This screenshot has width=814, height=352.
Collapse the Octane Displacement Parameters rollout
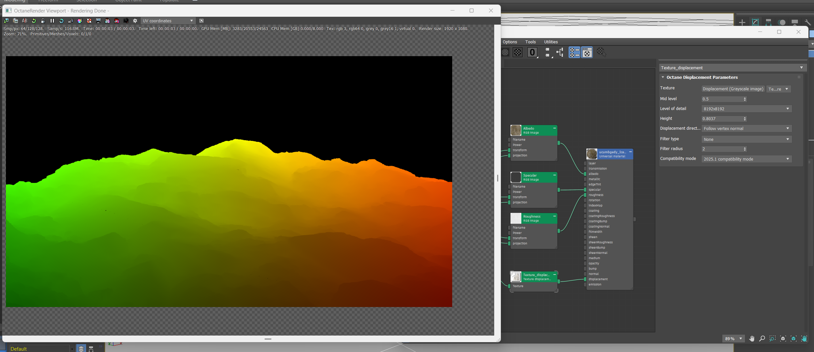(663, 77)
